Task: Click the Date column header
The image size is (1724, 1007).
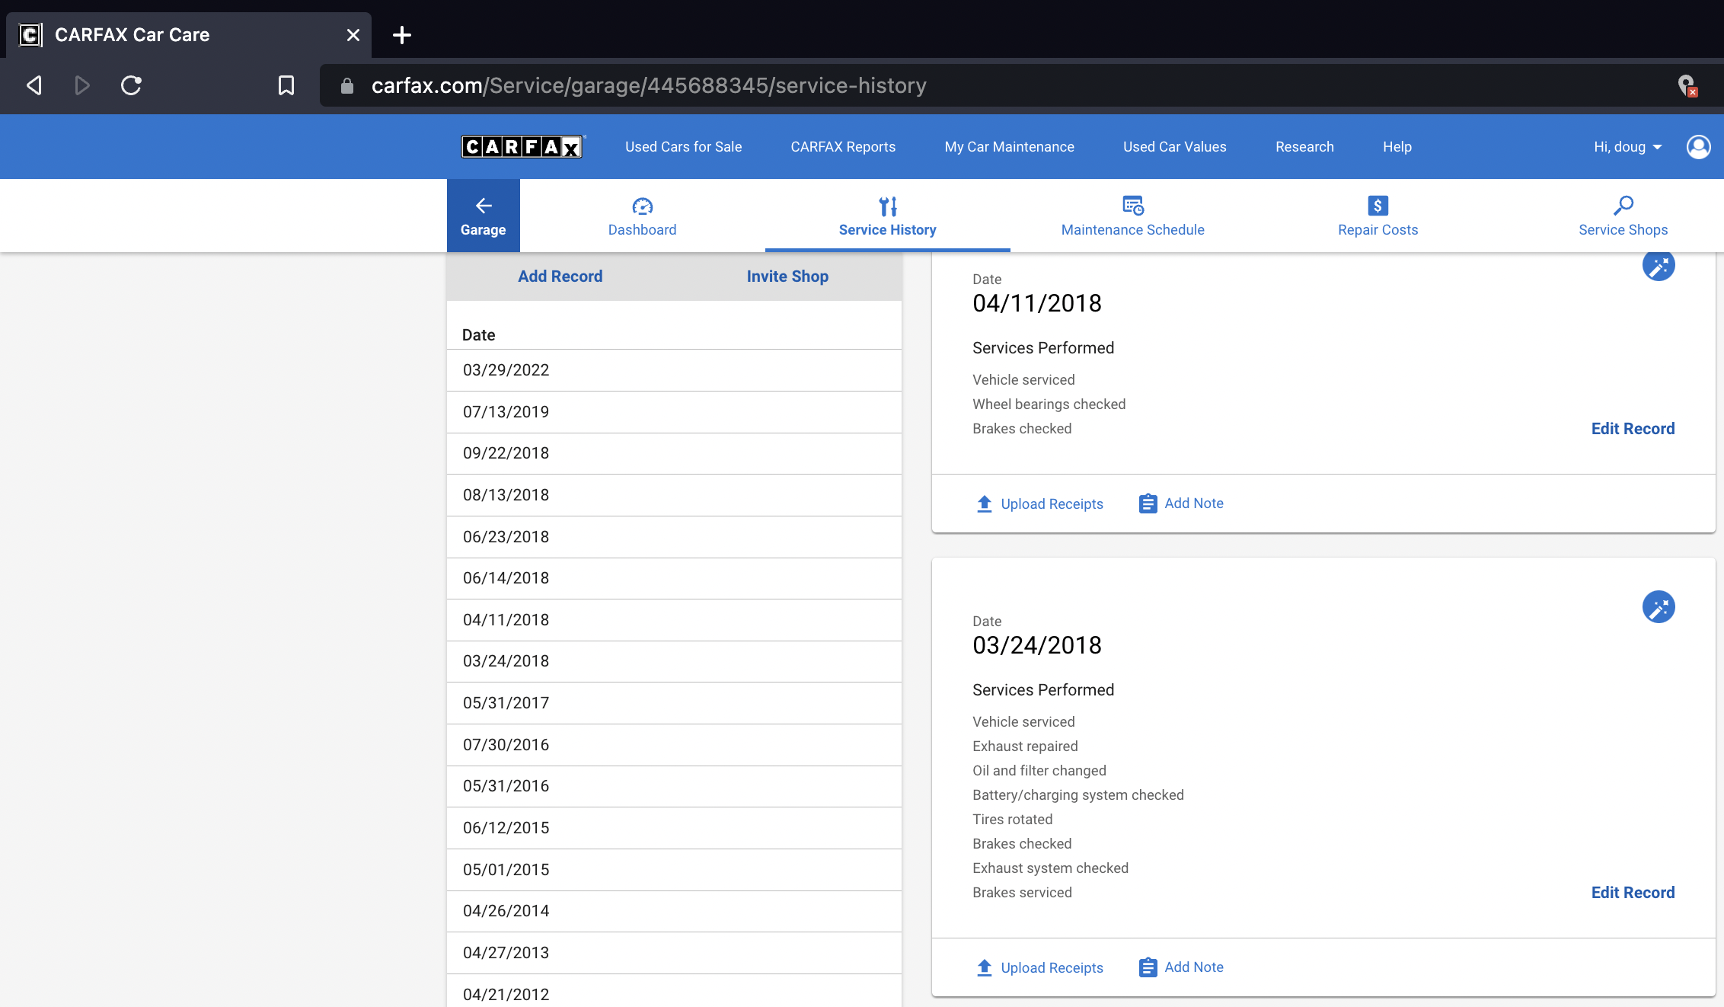Action: tap(478, 335)
